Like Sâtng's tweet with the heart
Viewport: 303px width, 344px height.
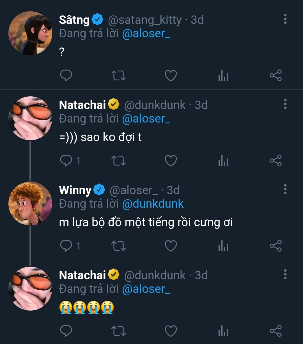tap(171, 76)
